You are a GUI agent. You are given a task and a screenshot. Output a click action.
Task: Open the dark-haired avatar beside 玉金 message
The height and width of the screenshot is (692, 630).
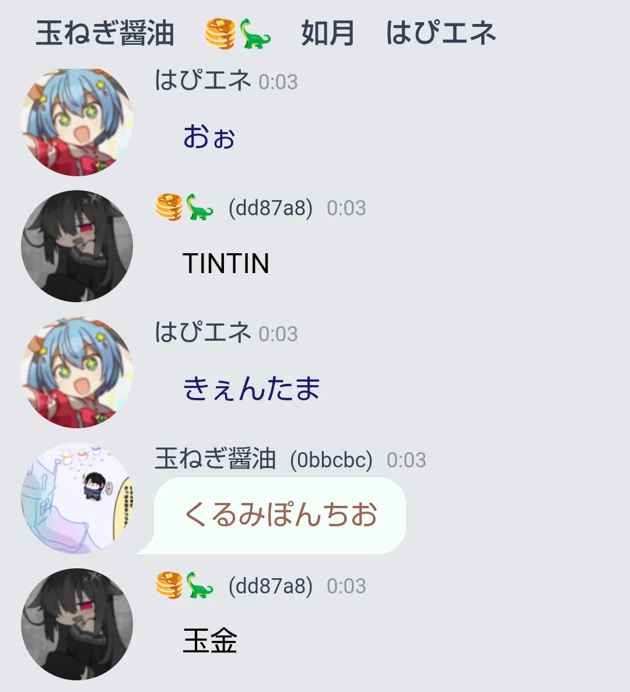[x=77, y=624]
